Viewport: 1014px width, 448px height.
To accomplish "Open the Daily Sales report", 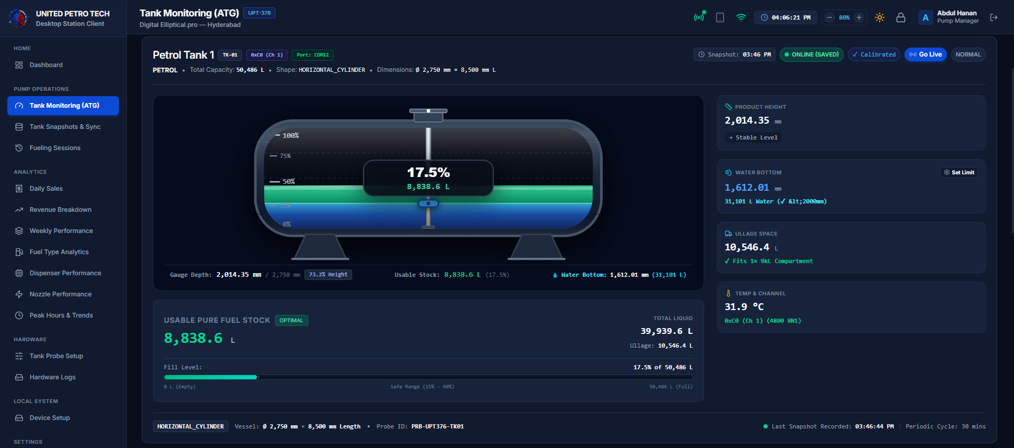I will (x=63, y=189).
